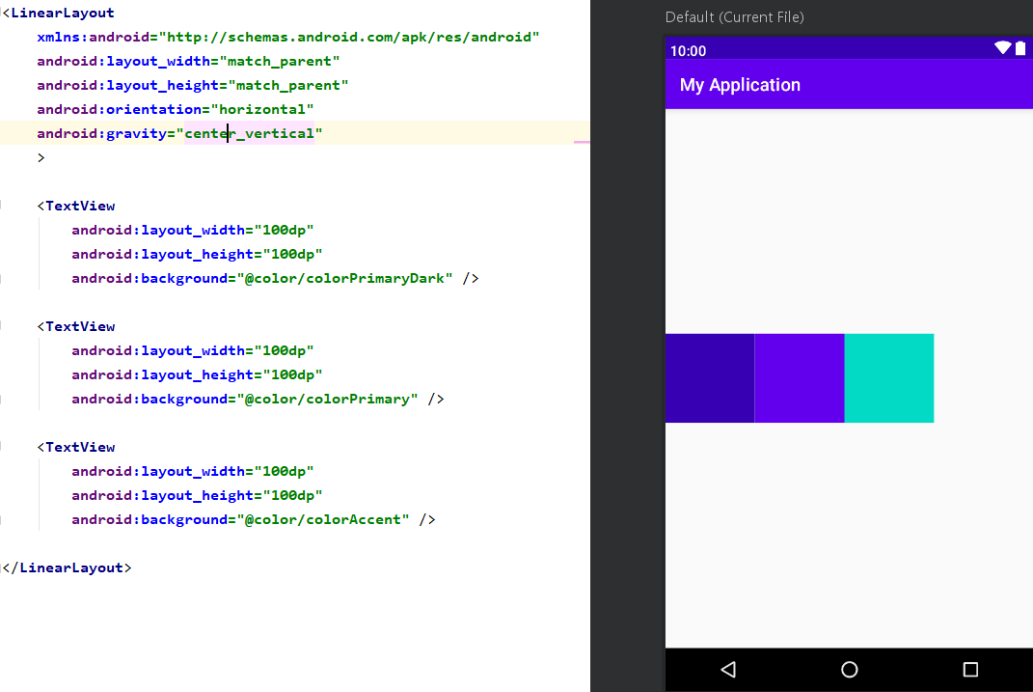Click the Default (Current File) label
Image resolution: width=1033 pixels, height=692 pixels.
[x=735, y=17]
